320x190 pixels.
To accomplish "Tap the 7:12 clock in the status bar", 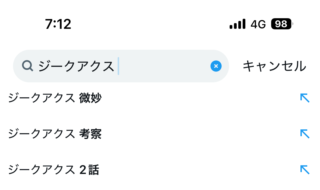I will click(58, 24).
